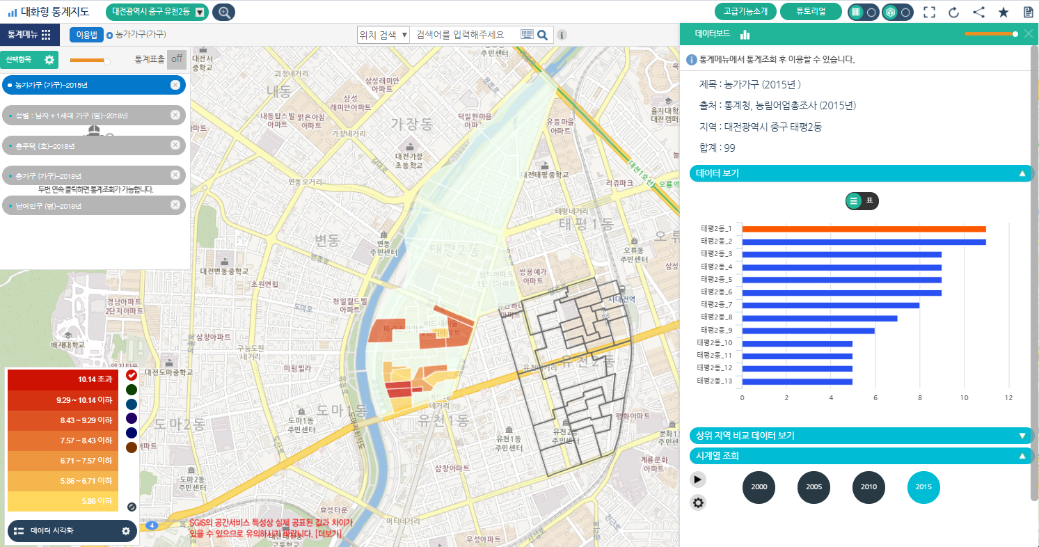Screen dimensions: 1039x547
Task: Toggle the 3D cube view switch
Action: [x=897, y=12]
